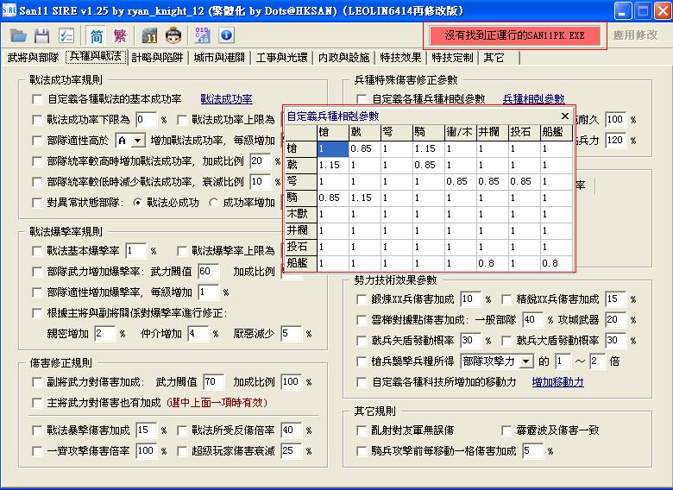Click the 戰法成功率 link

click(x=226, y=99)
